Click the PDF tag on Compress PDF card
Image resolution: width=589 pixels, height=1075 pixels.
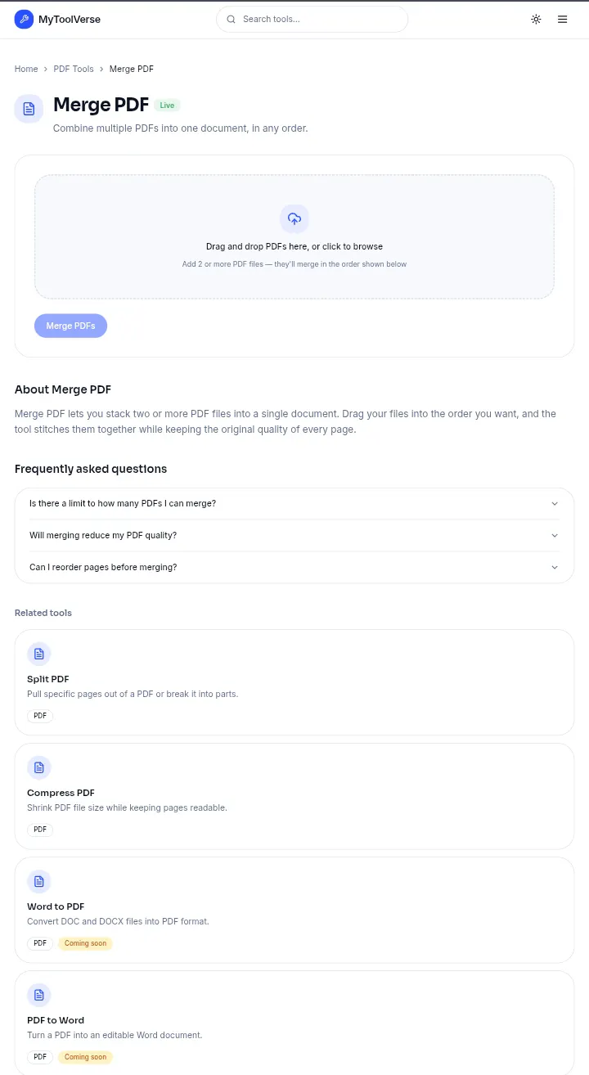point(40,830)
